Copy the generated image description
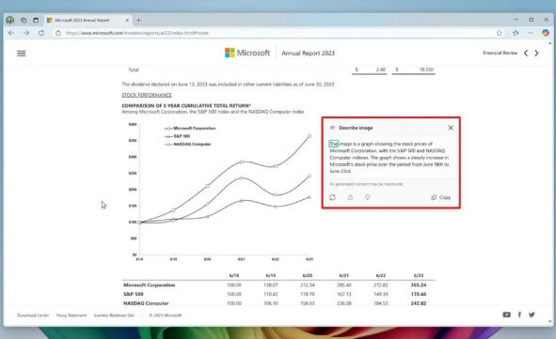Image resolution: width=556 pixels, height=339 pixels. (x=441, y=197)
